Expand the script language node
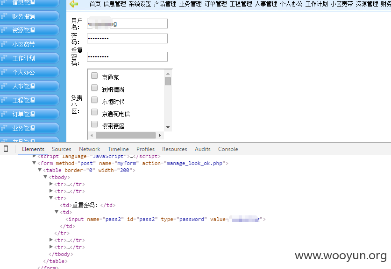 coord(34,156)
